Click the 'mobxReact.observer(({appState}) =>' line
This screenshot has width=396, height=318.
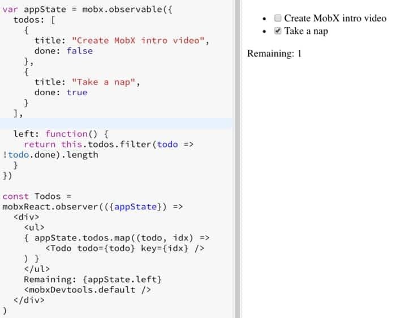(93, 207)
